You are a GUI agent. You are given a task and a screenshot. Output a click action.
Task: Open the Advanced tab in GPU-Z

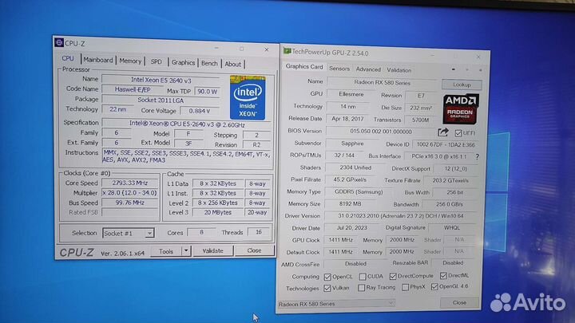tap(368, 69)
